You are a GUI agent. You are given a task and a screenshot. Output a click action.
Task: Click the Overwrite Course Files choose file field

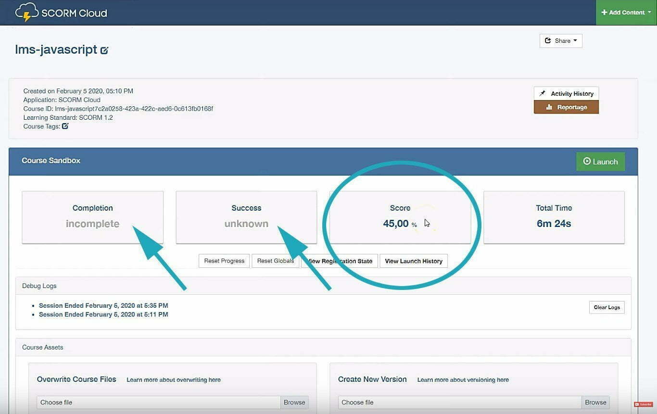coord(159,402)
